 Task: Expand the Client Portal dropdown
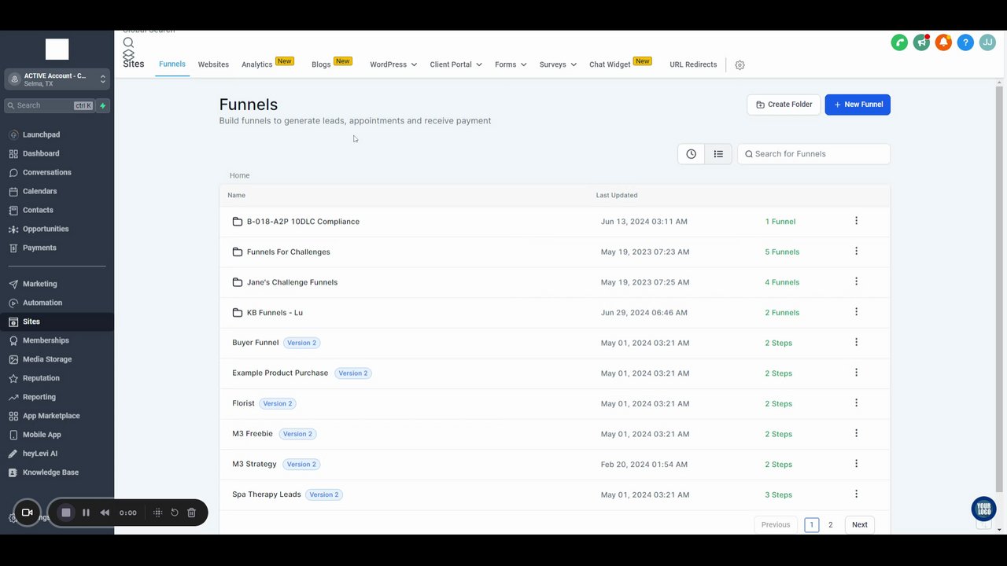[456, 64]
